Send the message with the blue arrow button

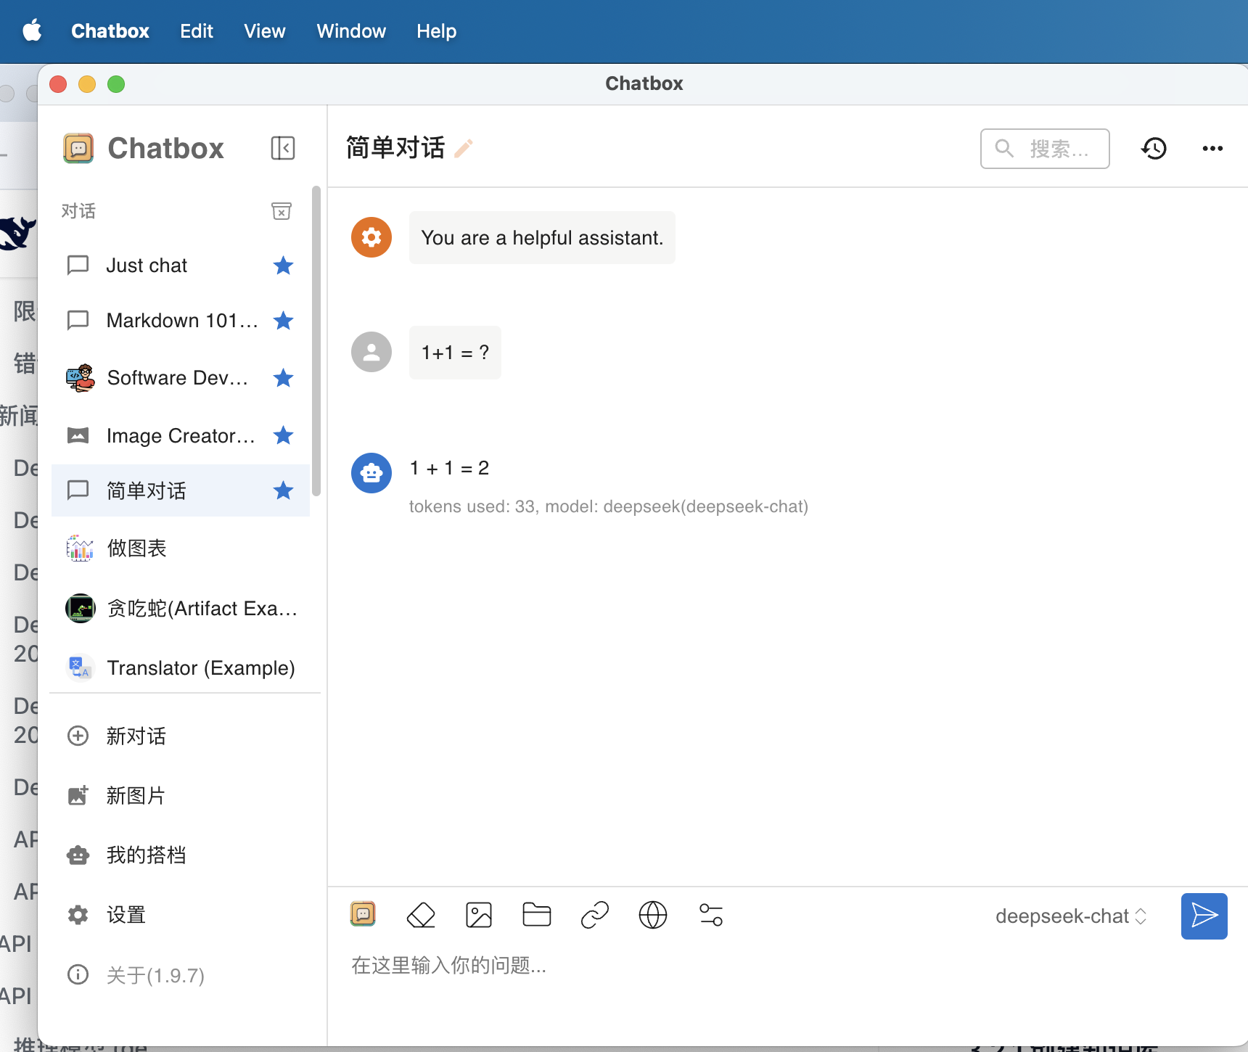coord(1204,916)
